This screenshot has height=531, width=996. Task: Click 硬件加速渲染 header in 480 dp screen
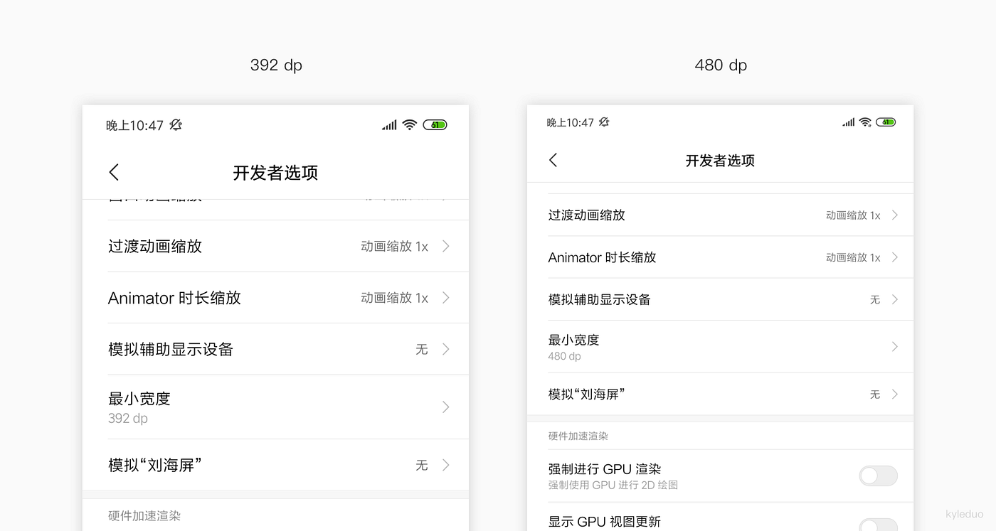(x=578, y=436)
